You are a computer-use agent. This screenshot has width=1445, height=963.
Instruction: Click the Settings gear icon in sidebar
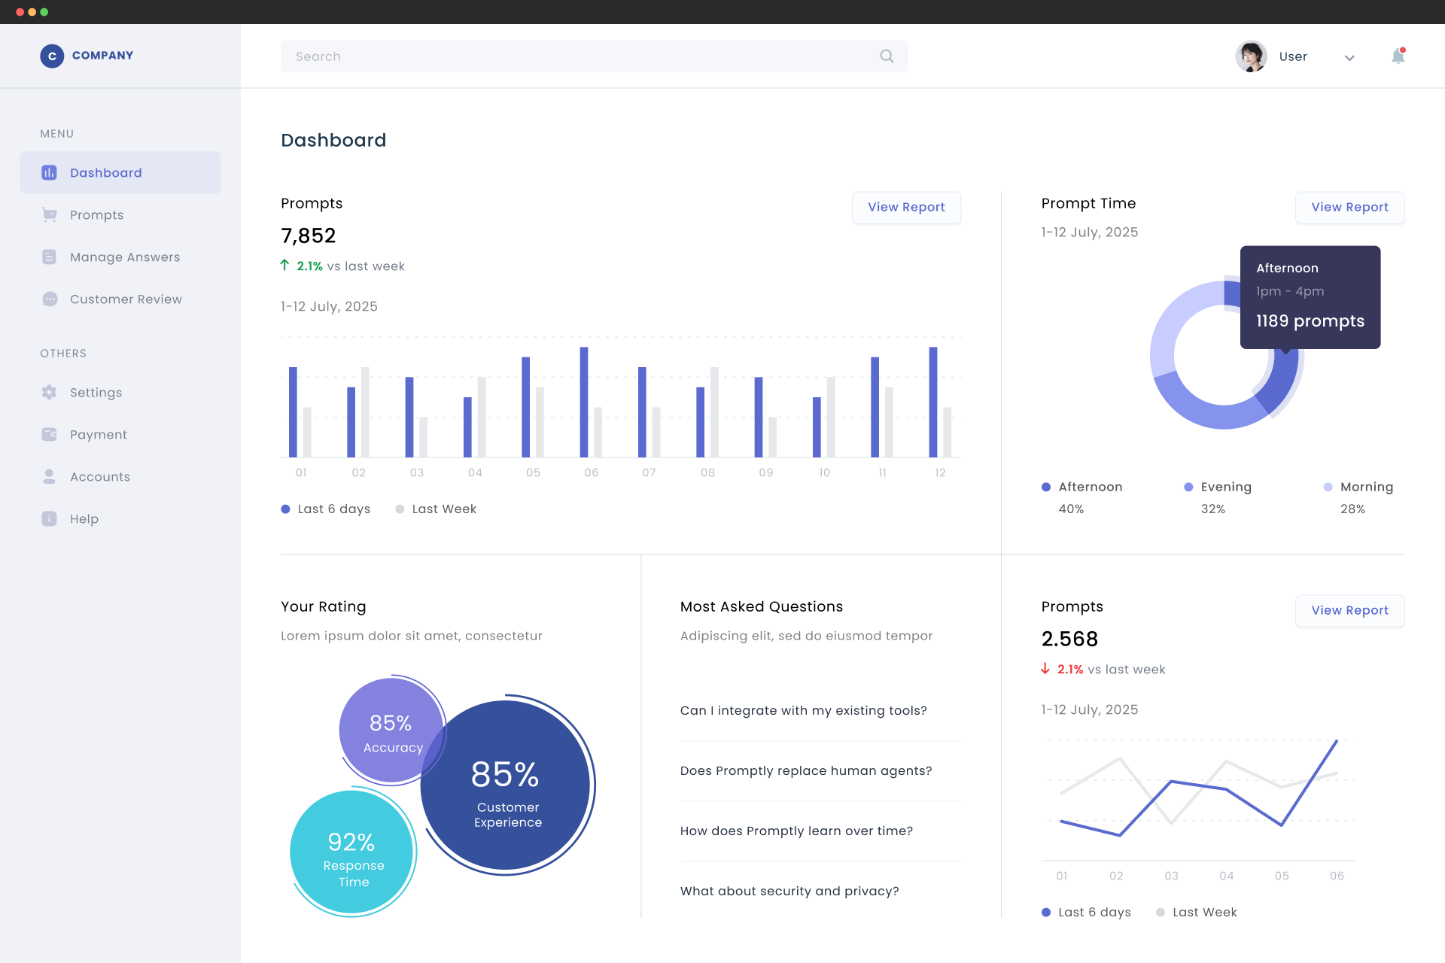[x=50, y=392]
